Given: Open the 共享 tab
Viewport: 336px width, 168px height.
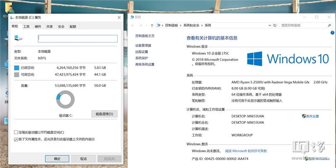Looking at the screenshot, I should coord(50,27).
